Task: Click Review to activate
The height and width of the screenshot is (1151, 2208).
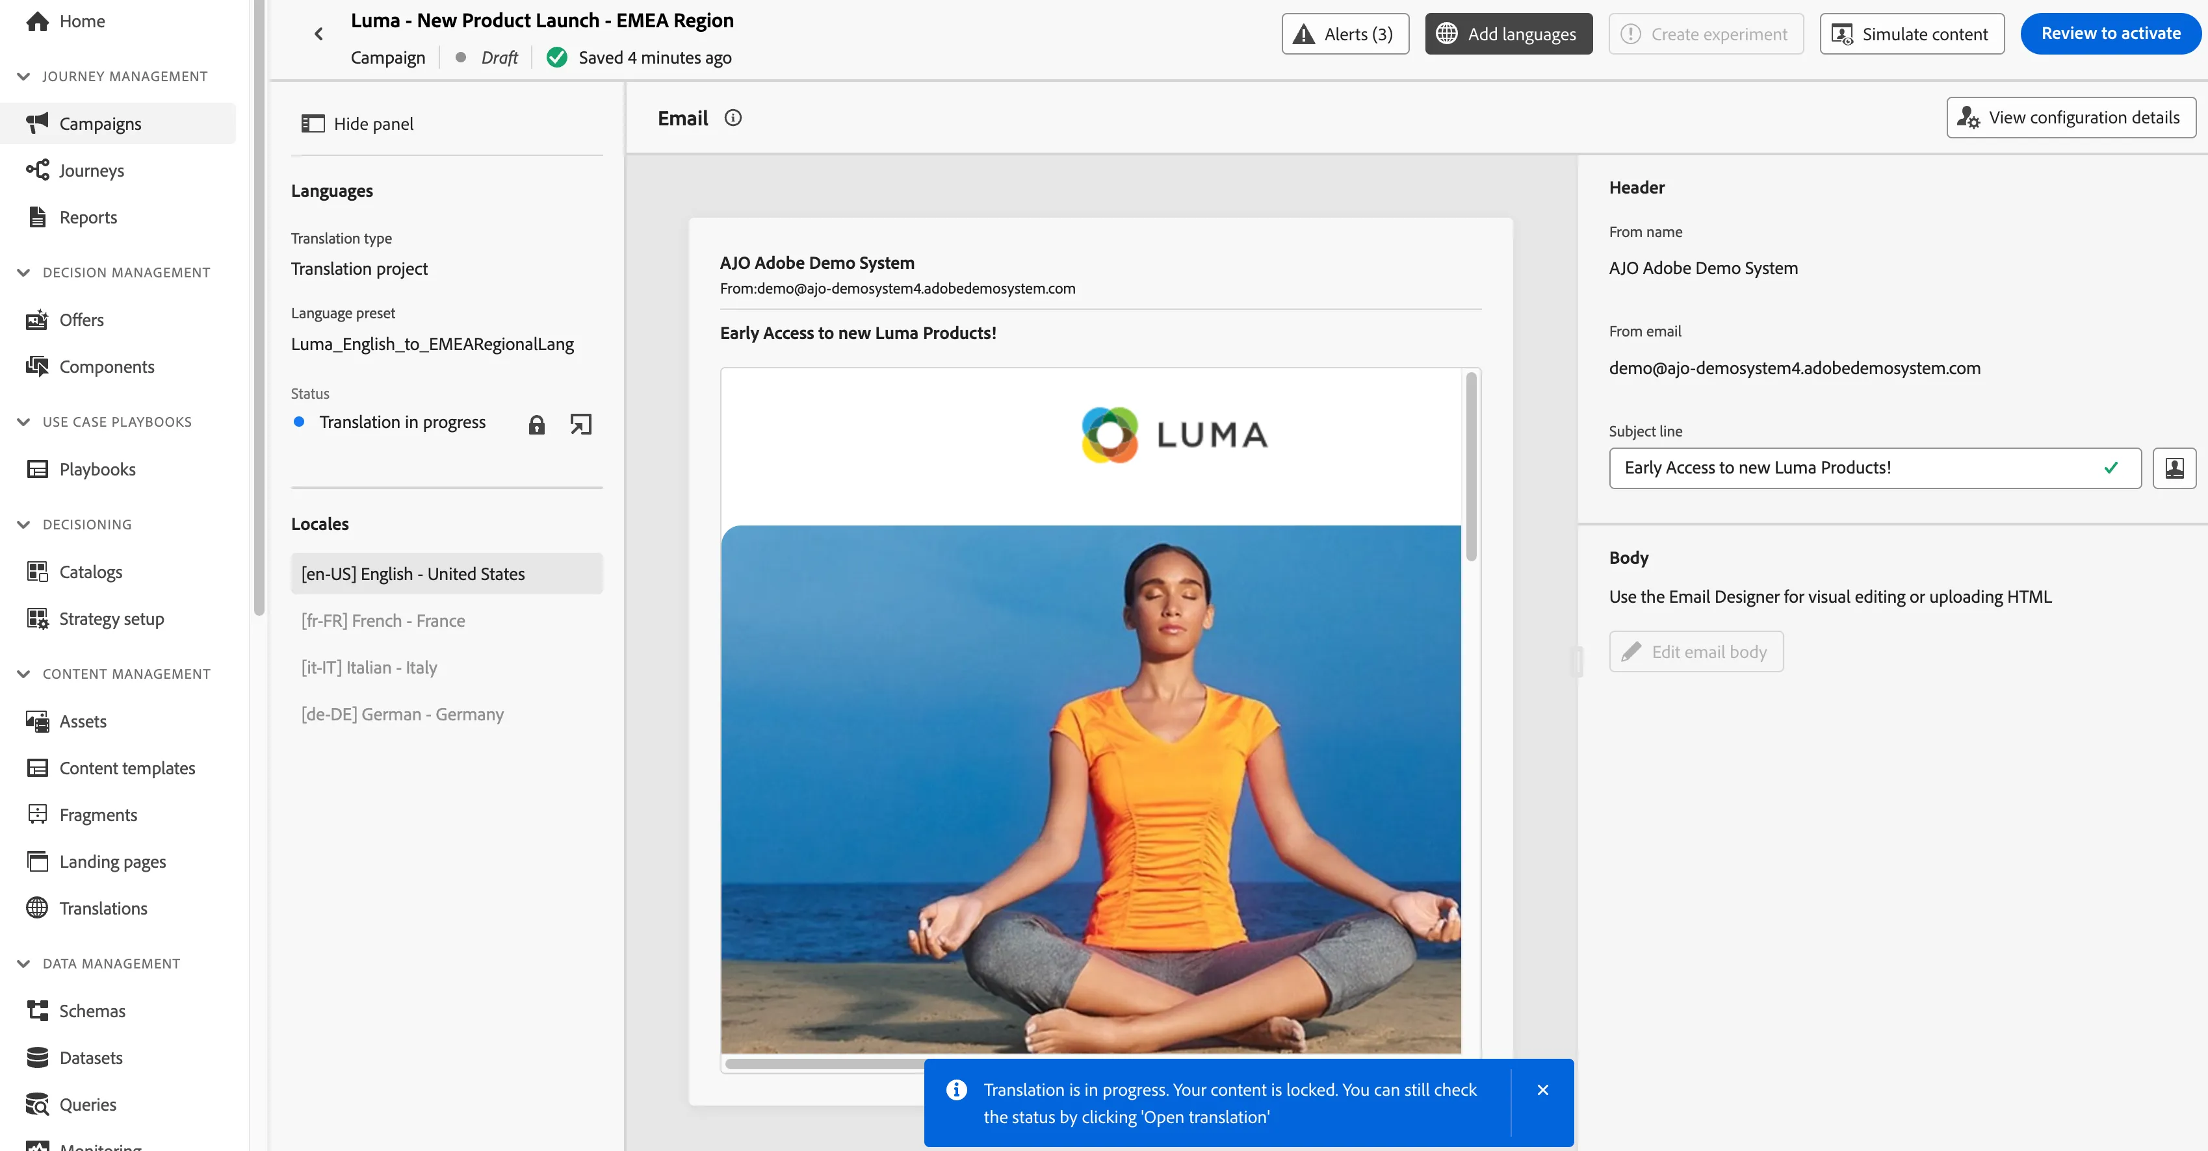Action: click(x=2111, y=34)
